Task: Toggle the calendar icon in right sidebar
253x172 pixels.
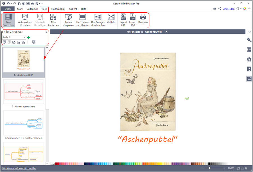Action: click(249, 79)
